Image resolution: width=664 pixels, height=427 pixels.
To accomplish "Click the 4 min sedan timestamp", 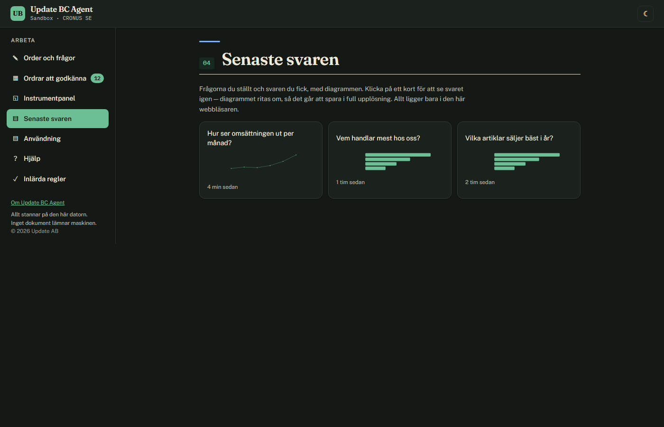I will [222, 187].
